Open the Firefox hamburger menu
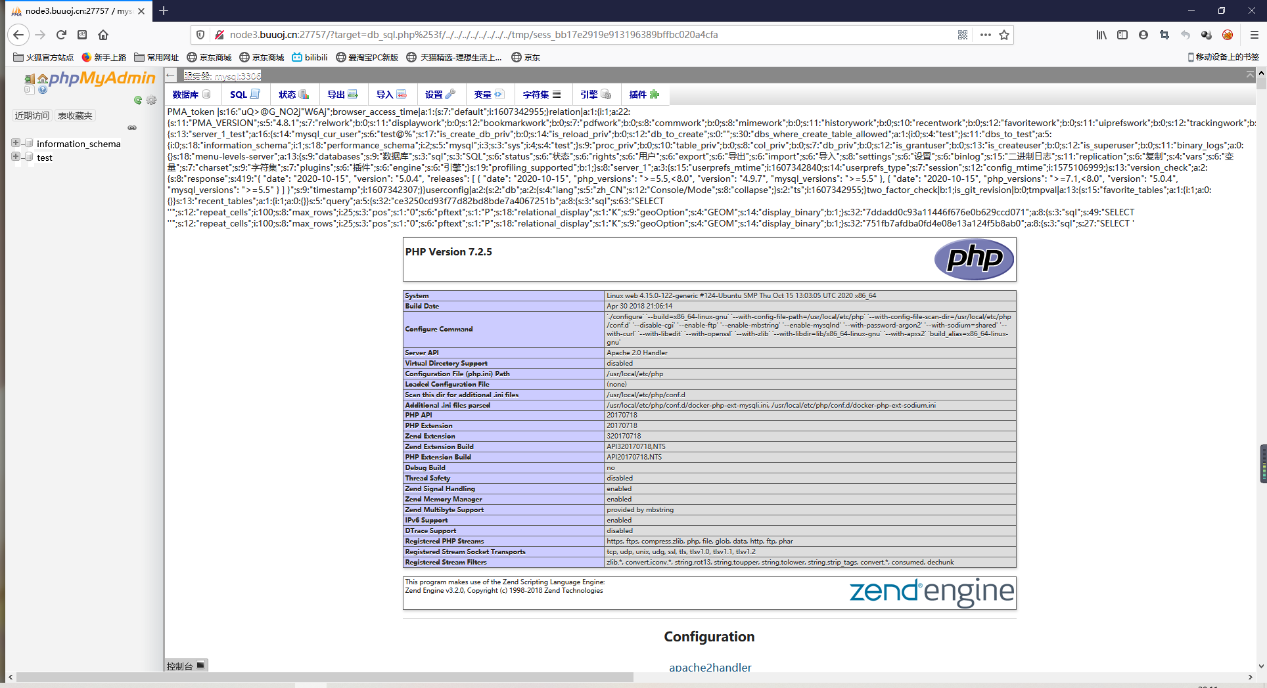Image resolution: width=1267 pixels, height=688 pixels. [x=1254, y=35]
